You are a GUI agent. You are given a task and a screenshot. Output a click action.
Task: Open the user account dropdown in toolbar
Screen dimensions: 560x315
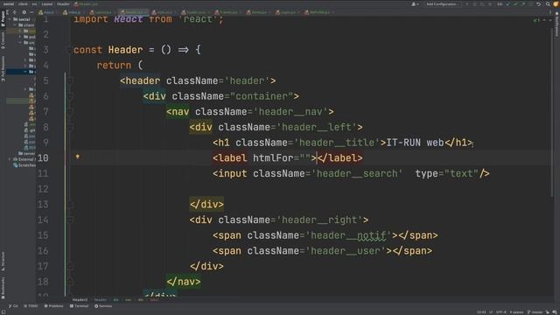click(x=415, y=4)
